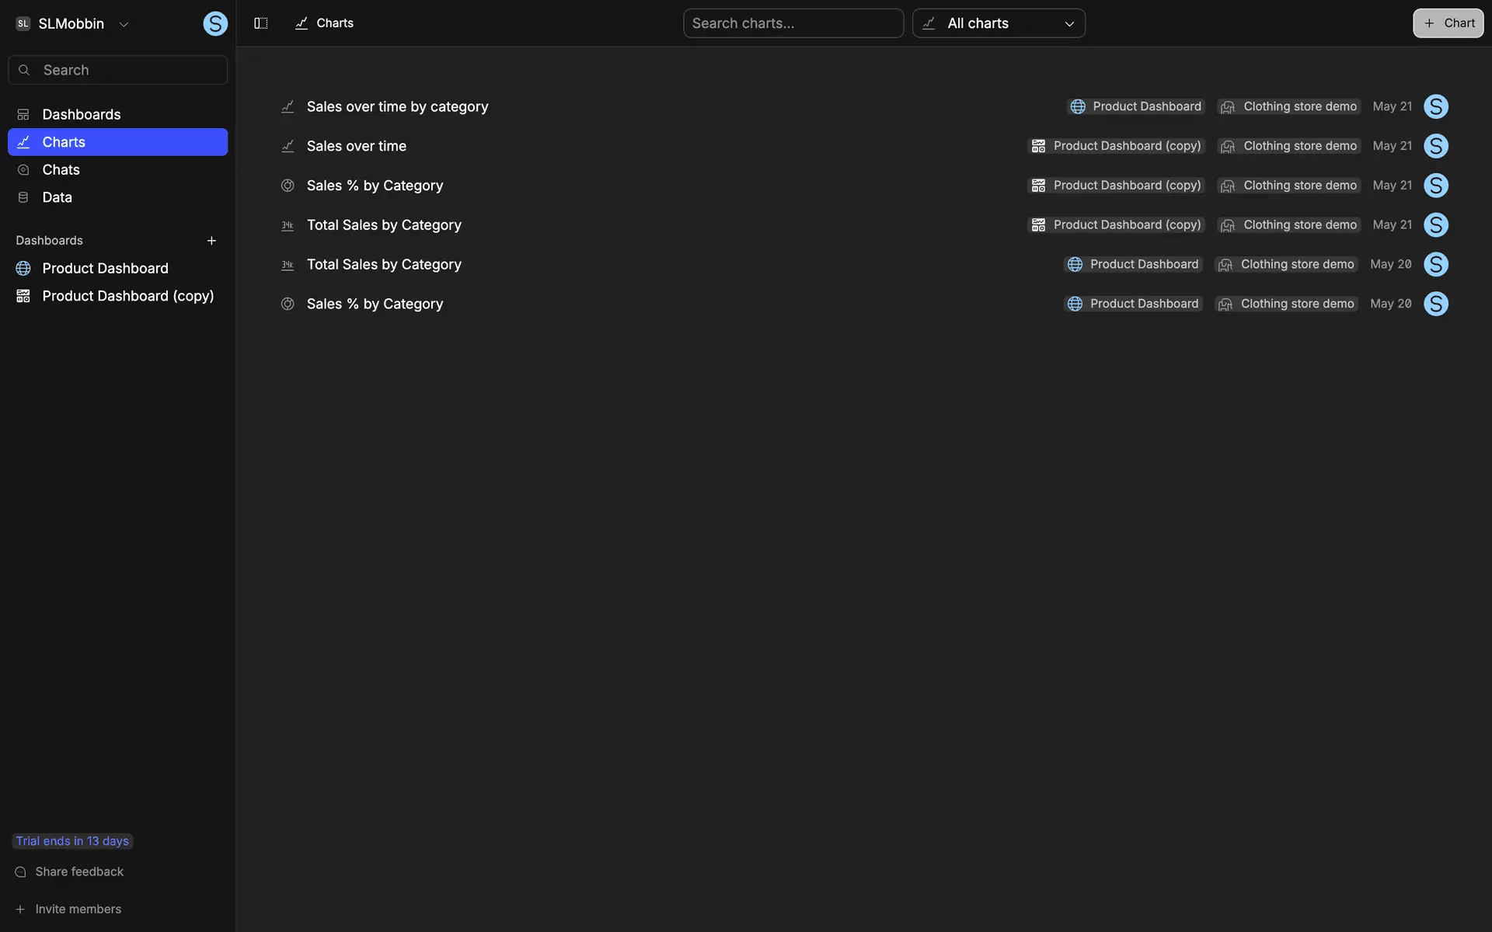Add a new dashboard with plus icon
Screen dimensions: 1492x932
(211, 241)
